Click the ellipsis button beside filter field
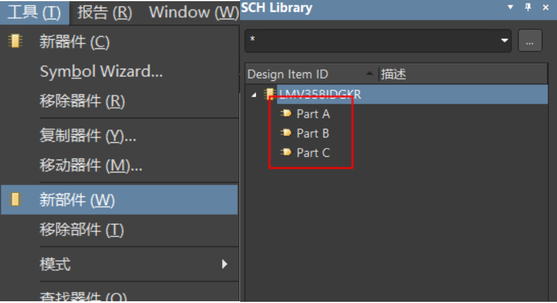Screen dimensions: 557x303 point(530,41)
